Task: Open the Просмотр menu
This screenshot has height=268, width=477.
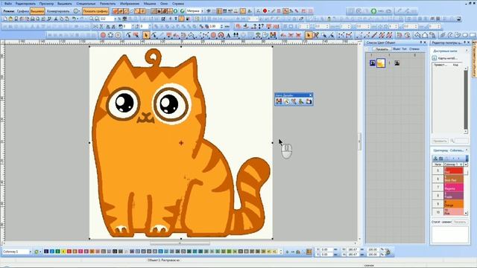Action: 46,4
